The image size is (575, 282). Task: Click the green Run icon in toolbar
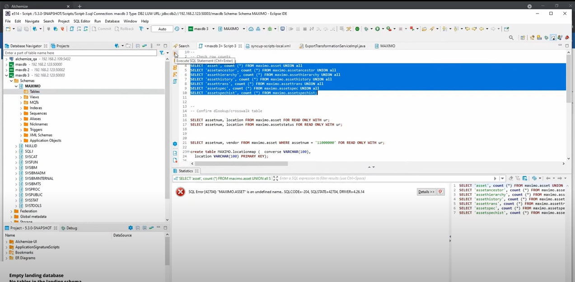coord(378,29)
